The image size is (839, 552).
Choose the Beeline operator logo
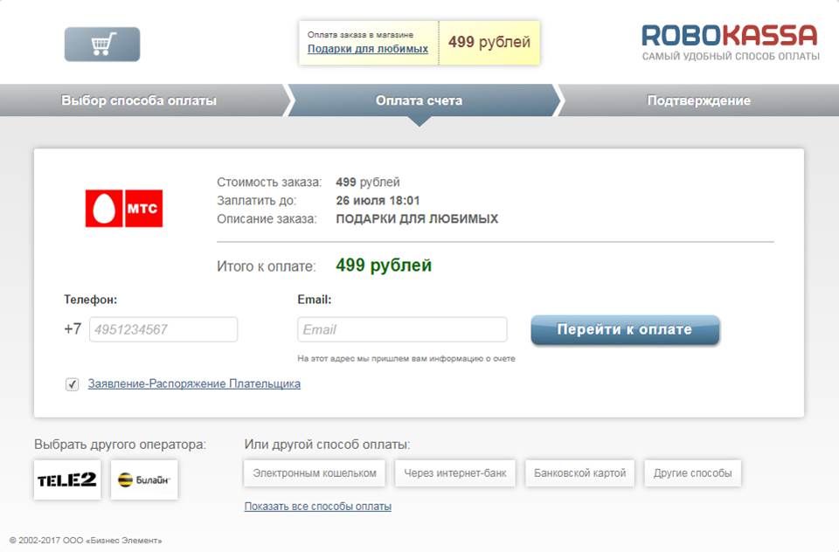pos(144,480)
